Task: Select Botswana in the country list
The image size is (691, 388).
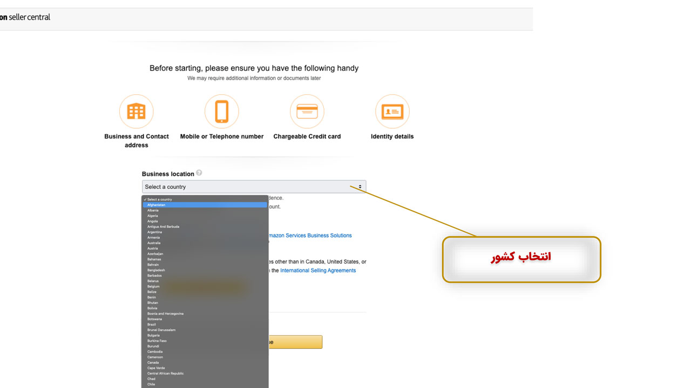Action: pyautogui.click(x=205, y=319)
